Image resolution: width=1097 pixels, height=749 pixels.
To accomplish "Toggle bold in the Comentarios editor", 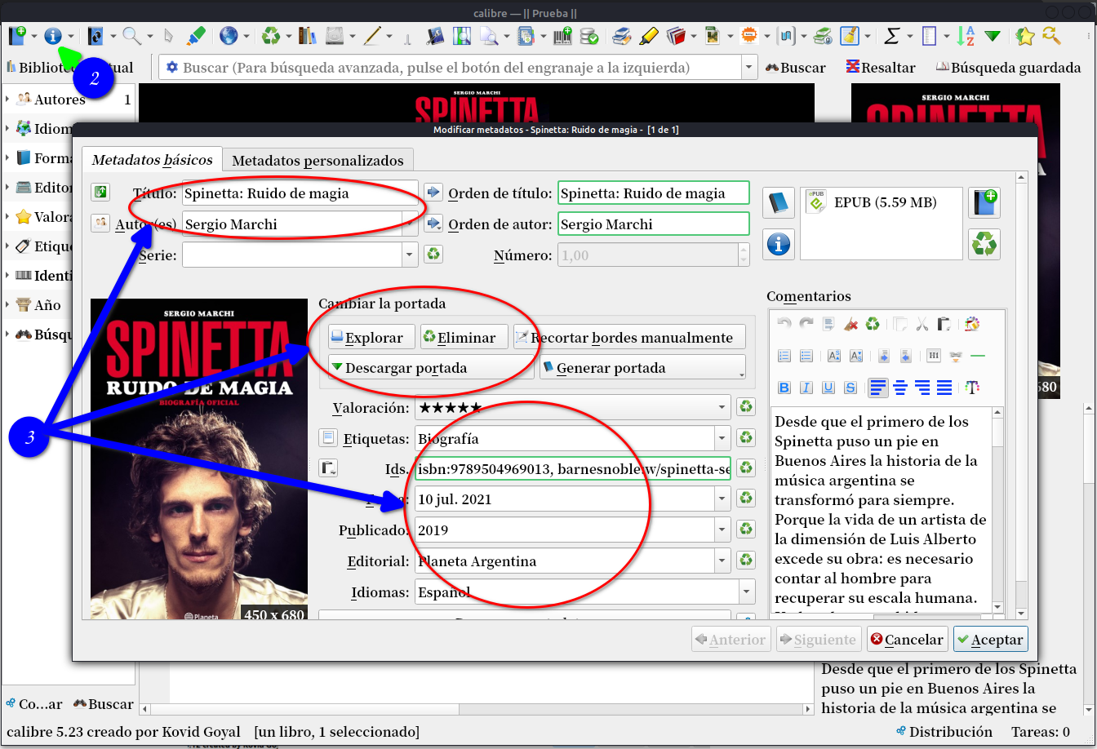I will 784,388.
